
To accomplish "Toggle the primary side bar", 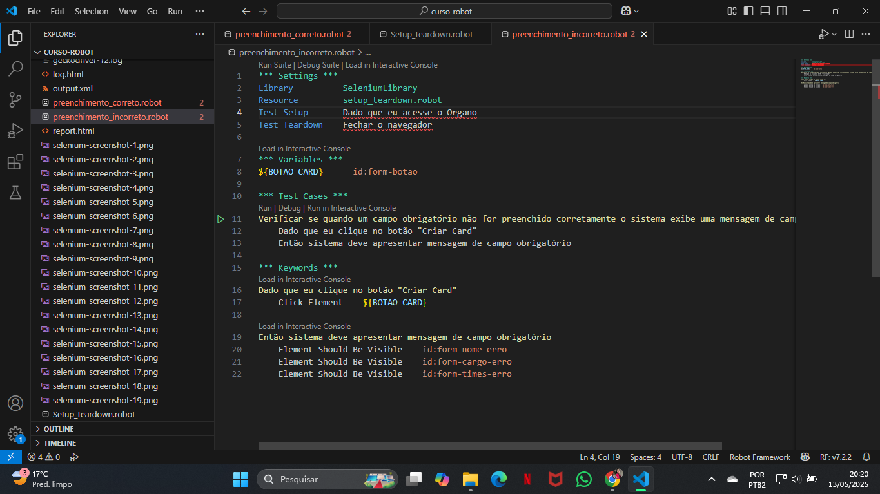I will coord(748,11).
